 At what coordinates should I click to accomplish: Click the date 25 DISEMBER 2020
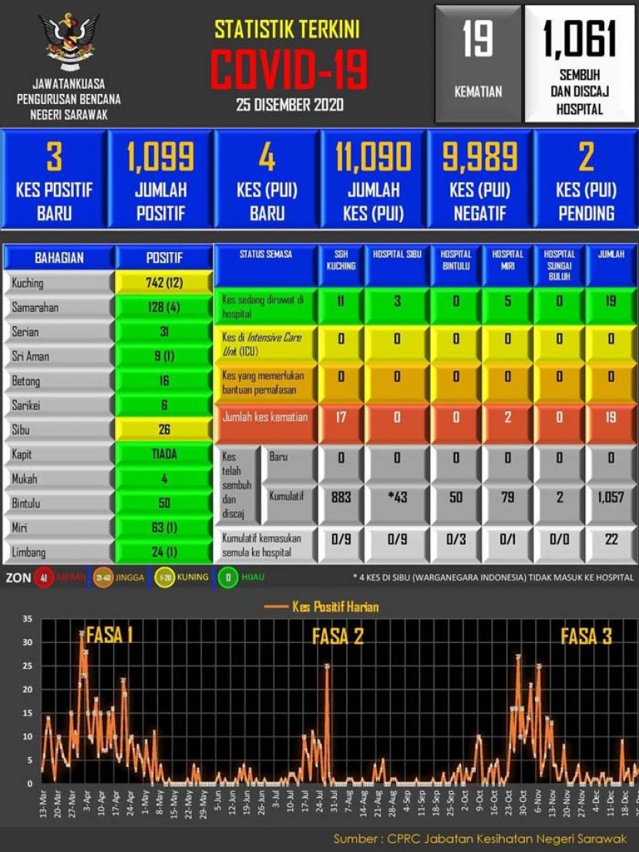[x=290, y=105]
